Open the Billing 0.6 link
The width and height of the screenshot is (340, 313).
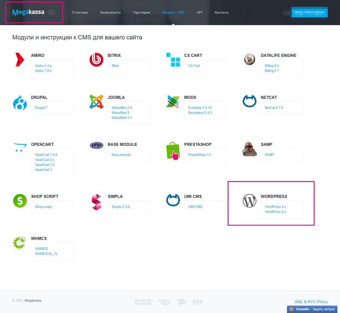[272, 65]
